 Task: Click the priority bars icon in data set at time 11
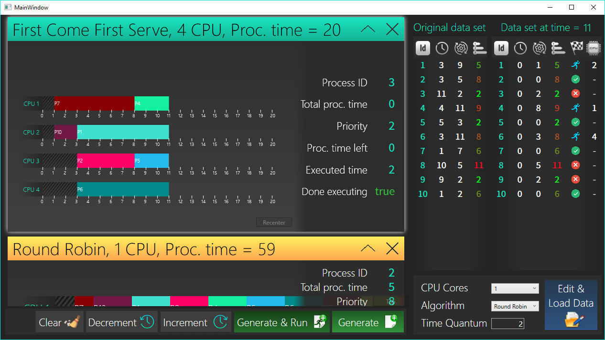(x=558, y=48)
